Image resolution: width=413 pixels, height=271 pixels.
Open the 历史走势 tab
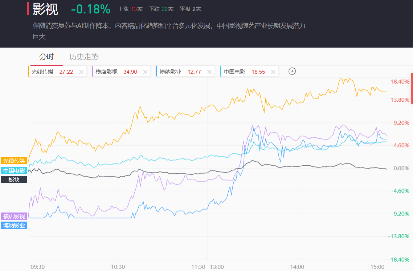click(84, 57)
